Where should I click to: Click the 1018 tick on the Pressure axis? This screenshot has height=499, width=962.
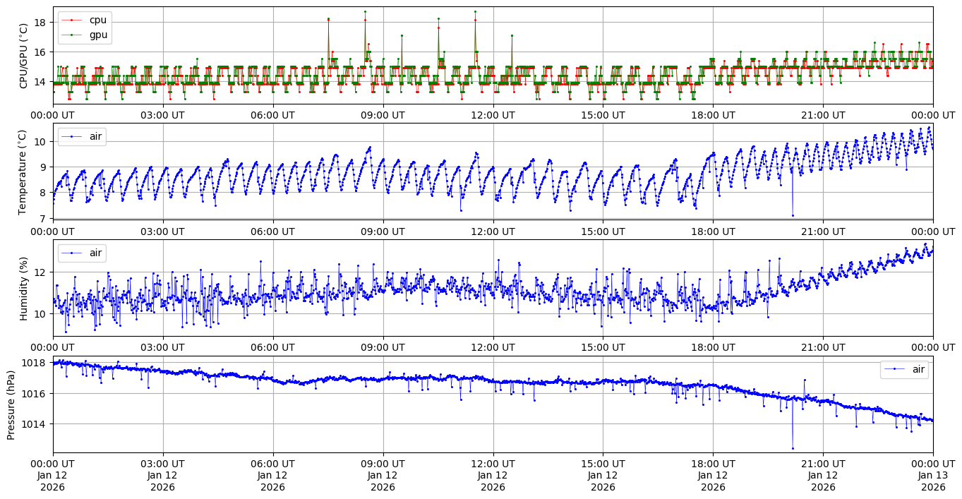coord(37,363)
